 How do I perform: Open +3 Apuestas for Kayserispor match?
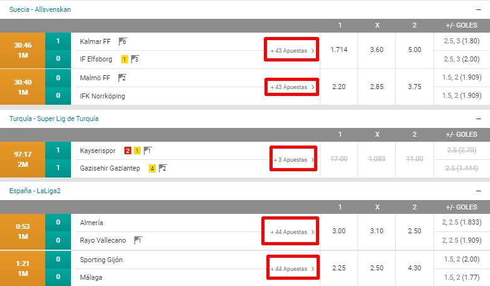(x=294, y=160)
